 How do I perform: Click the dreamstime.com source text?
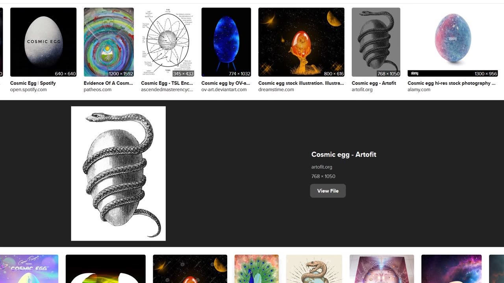[x=276, y=90]
